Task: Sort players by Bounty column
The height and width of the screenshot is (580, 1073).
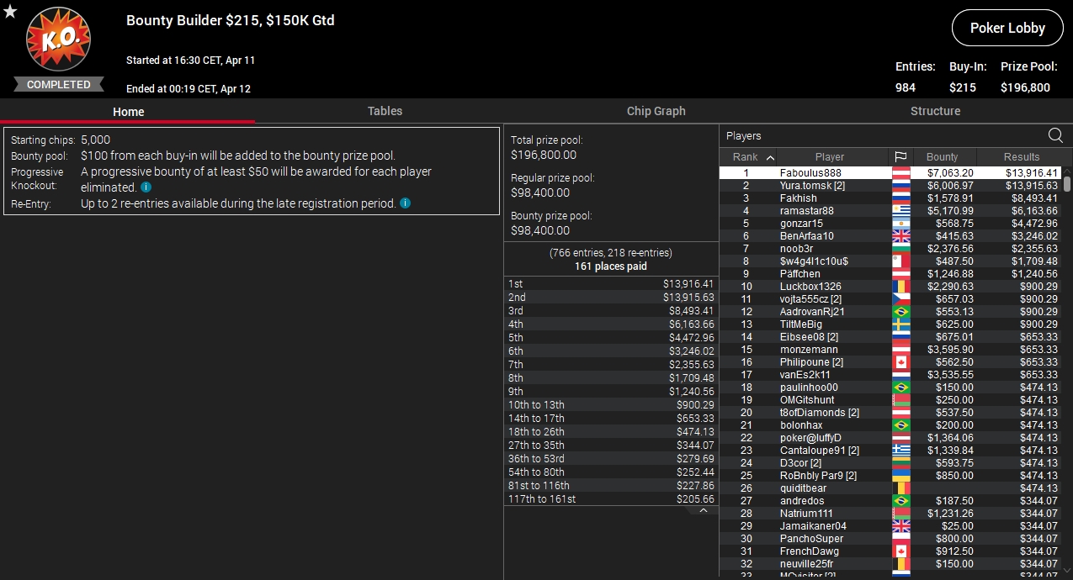Action: [x=943, y=157]
